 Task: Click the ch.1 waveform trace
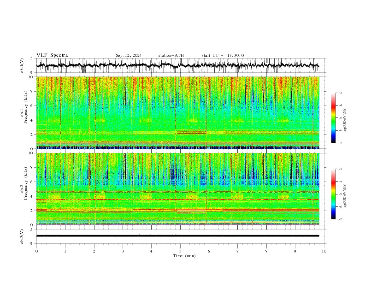(x=177, y=65)
